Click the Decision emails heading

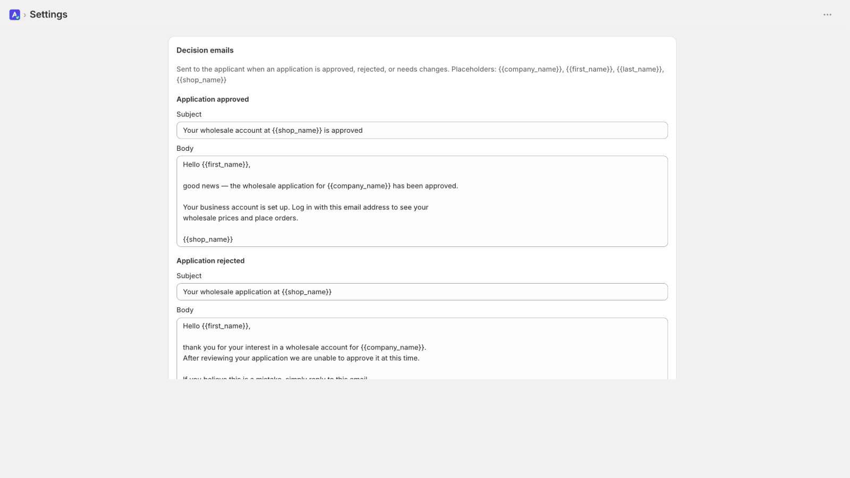[205, 50]
